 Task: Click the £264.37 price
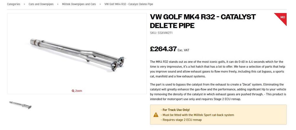click(x=163, y=49)
